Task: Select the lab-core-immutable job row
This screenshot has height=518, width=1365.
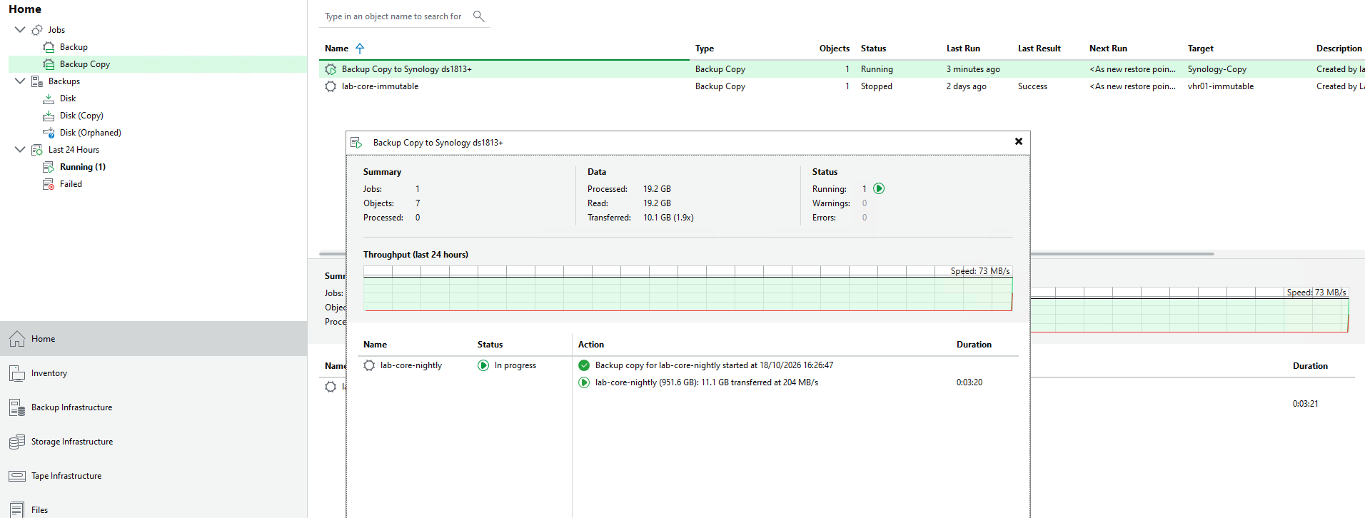Action: pos(842,86)
